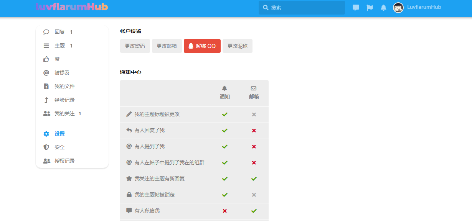The image size is (472, 221).
Task: Toggle web notification for 有人私信我
Action: [225, 211]
